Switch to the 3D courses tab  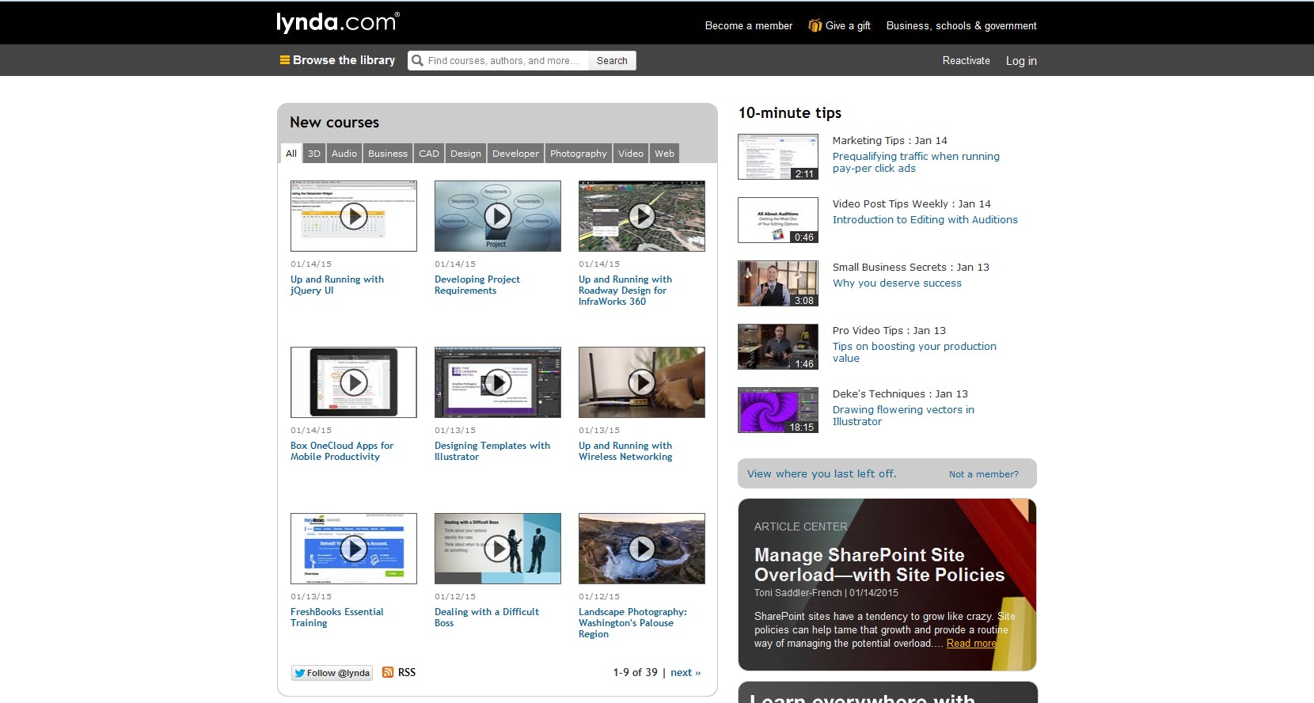314,154
